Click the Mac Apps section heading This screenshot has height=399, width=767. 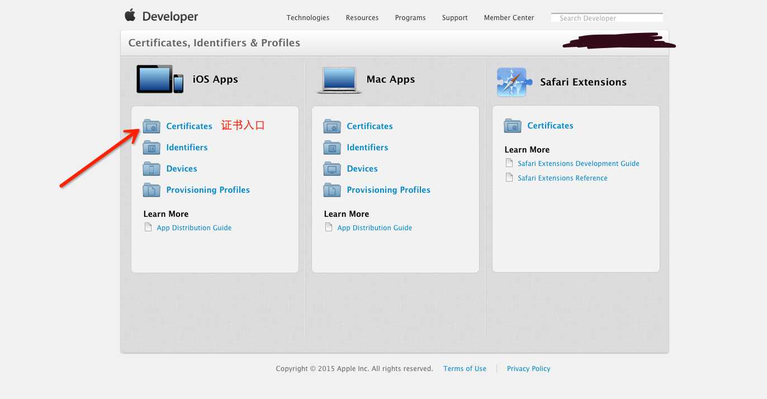click(391, 79)
